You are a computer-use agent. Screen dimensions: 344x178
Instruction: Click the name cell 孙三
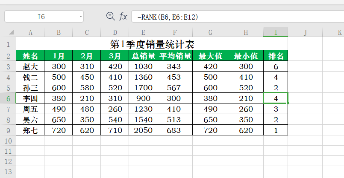click(x=30, y=88)
